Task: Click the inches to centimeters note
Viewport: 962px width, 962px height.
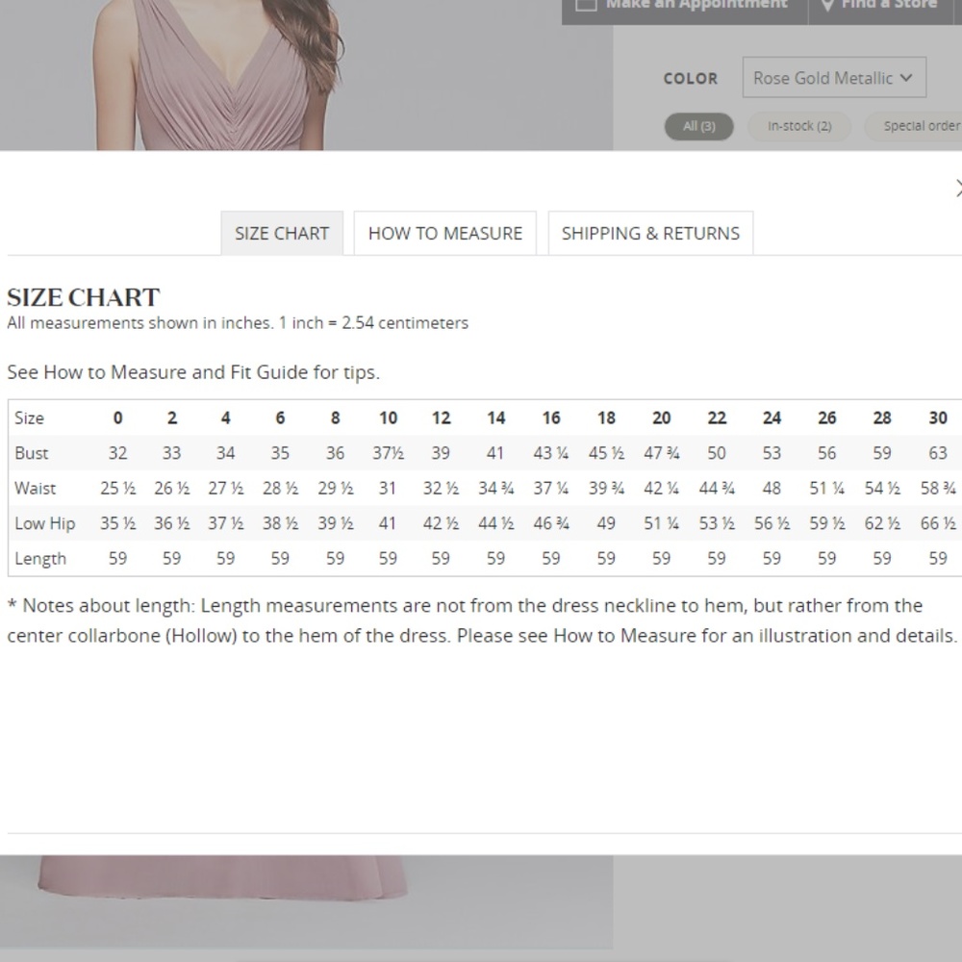Action: pos(238,322)
